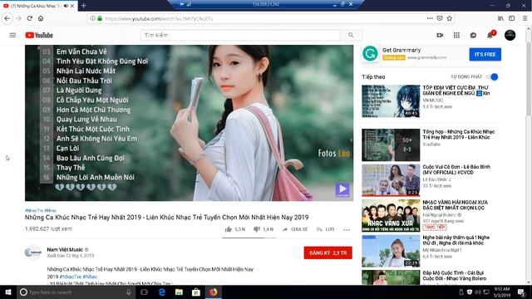Open Đập Mộ Cuộc Tình video title

tap(455, 276)
